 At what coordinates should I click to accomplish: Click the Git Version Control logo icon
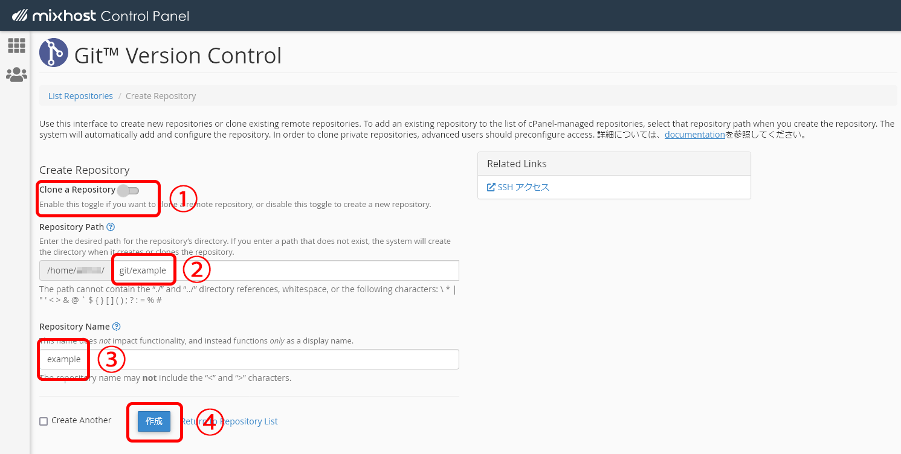pyautogui.click(x=54, y=53)
